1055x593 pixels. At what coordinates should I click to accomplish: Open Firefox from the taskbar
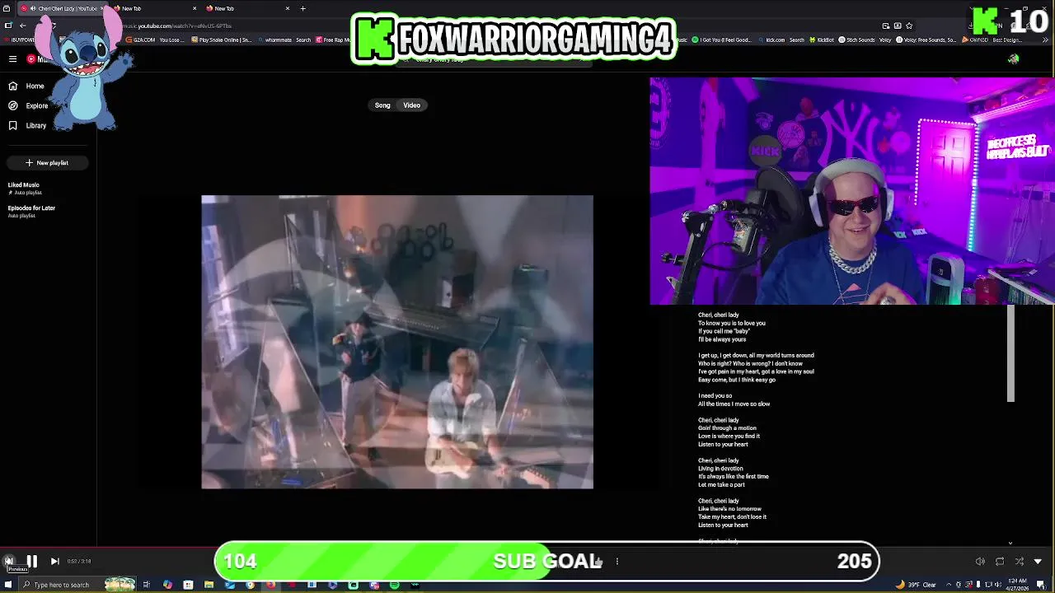[270, 585]
